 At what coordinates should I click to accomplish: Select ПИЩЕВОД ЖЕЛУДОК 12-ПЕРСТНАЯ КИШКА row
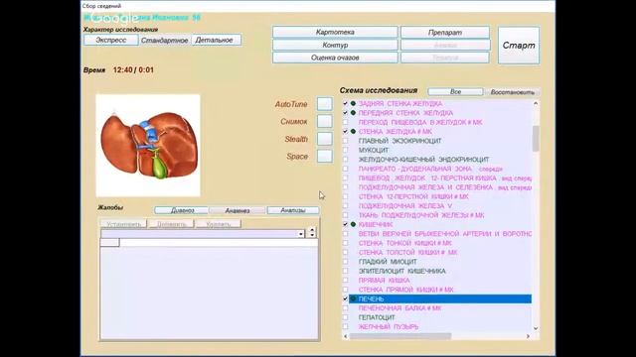click(x=445, y=178)
